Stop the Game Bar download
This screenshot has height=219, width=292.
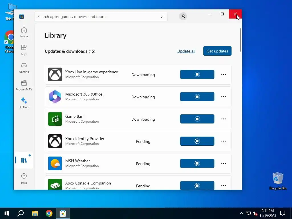pyautogui.click(x=197, y=119)
